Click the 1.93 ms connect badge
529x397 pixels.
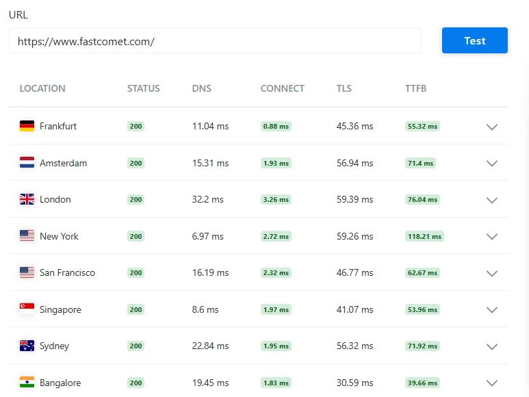[x=276, y=163]
